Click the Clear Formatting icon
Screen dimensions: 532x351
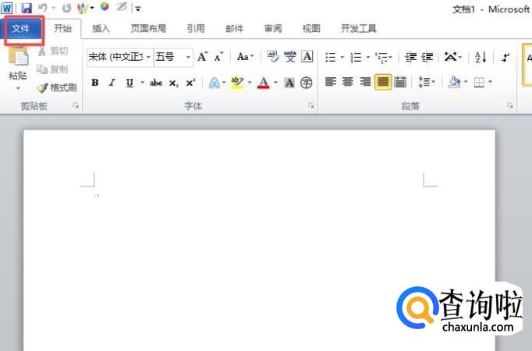272,56
